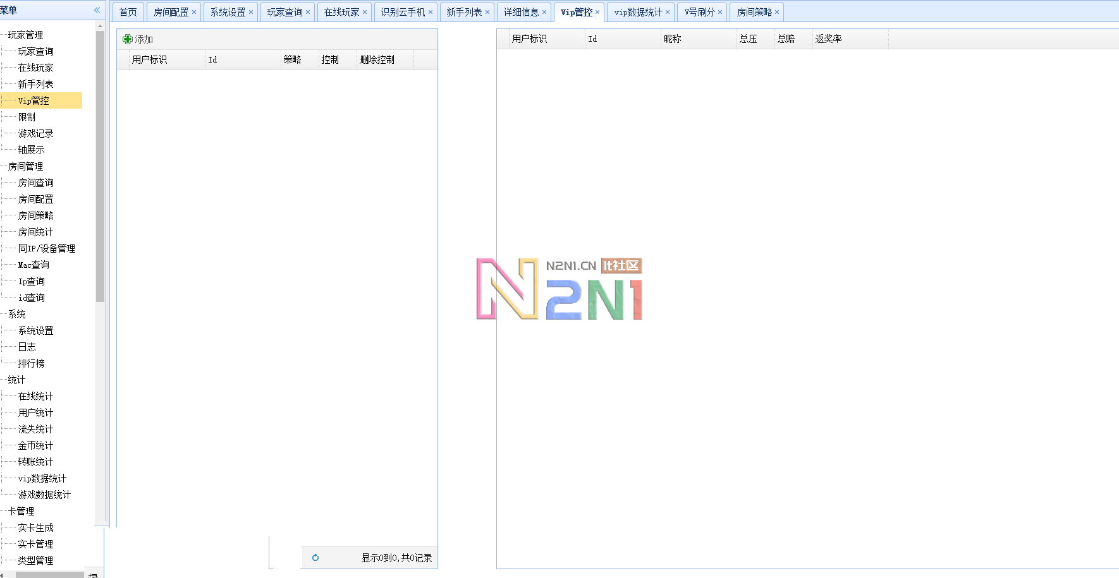Screen dimensions: 1119x578
Task: Close the 房间策略 tab
Action: tap(777, 12)
